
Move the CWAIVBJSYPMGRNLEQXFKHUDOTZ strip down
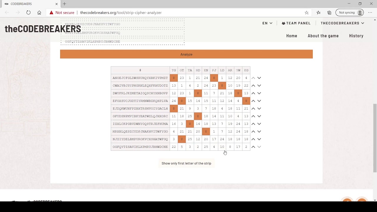259,86
